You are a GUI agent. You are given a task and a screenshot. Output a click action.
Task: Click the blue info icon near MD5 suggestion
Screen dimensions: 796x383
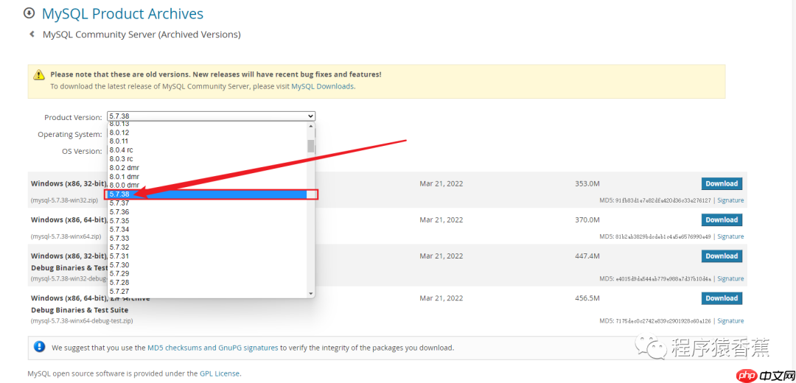(39, 347)
